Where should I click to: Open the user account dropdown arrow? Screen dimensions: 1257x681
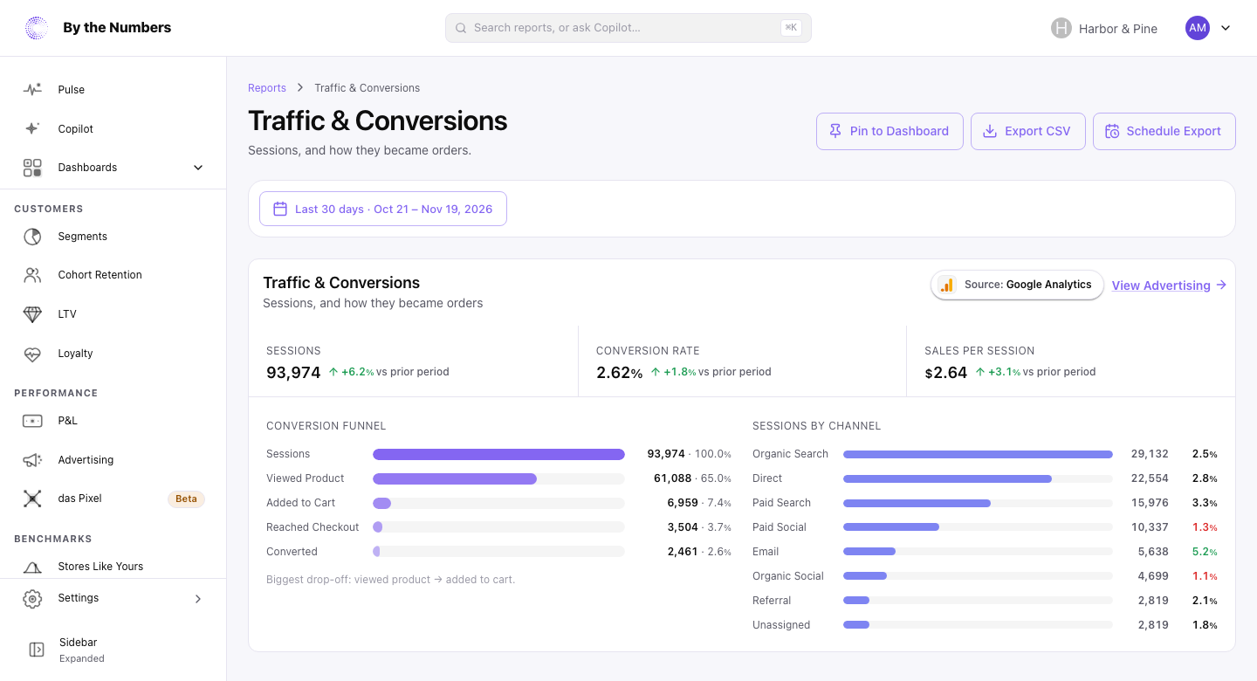1226,28
